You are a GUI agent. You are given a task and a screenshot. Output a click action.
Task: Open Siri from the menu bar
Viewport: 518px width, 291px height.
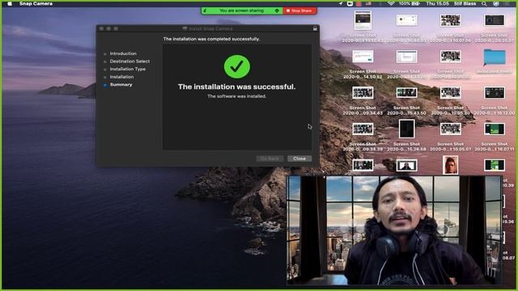(x=495, y=3)
